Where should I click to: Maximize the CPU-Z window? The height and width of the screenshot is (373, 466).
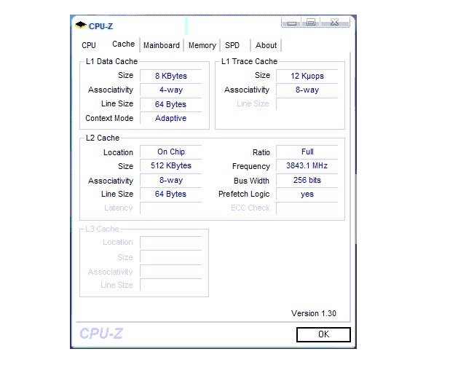(x=311, y=23)
